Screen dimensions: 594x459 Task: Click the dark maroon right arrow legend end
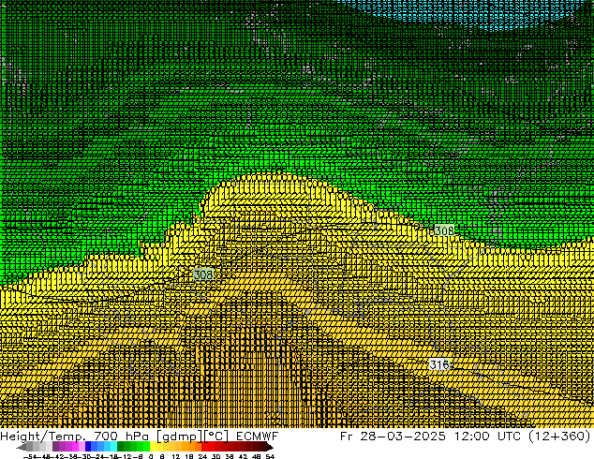[x=269, y=448]
